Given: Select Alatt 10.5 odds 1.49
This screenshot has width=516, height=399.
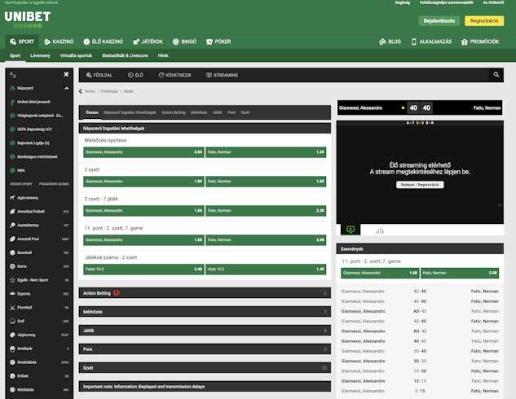Looking at the screenshot, I should tap(266, 270).
